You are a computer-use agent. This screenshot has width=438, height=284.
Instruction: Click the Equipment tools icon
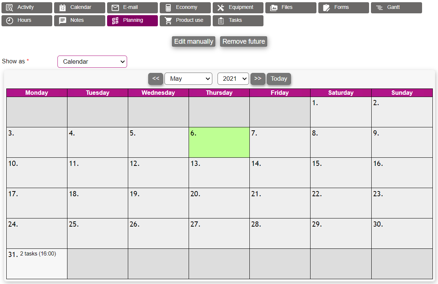tap(221, 8)
